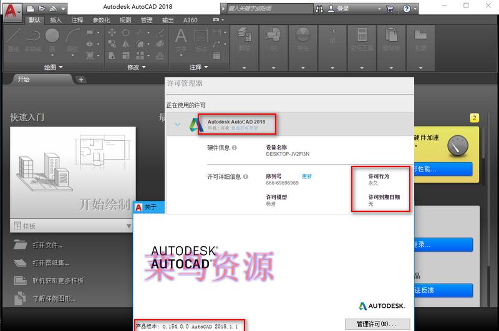Click the 更新 link beside serial number
Screen dimensions: 499x331
(307, 176)
